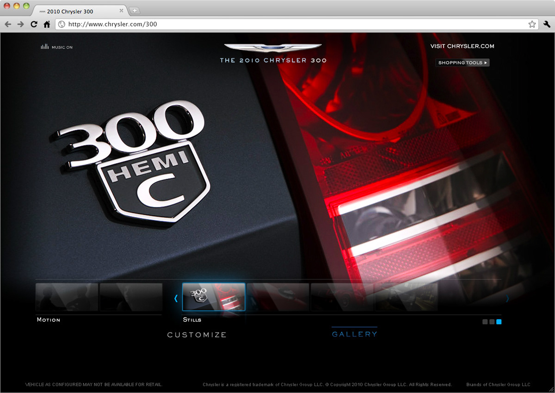Open the Customize section
The image size is (555, 393).
point(197,335)
